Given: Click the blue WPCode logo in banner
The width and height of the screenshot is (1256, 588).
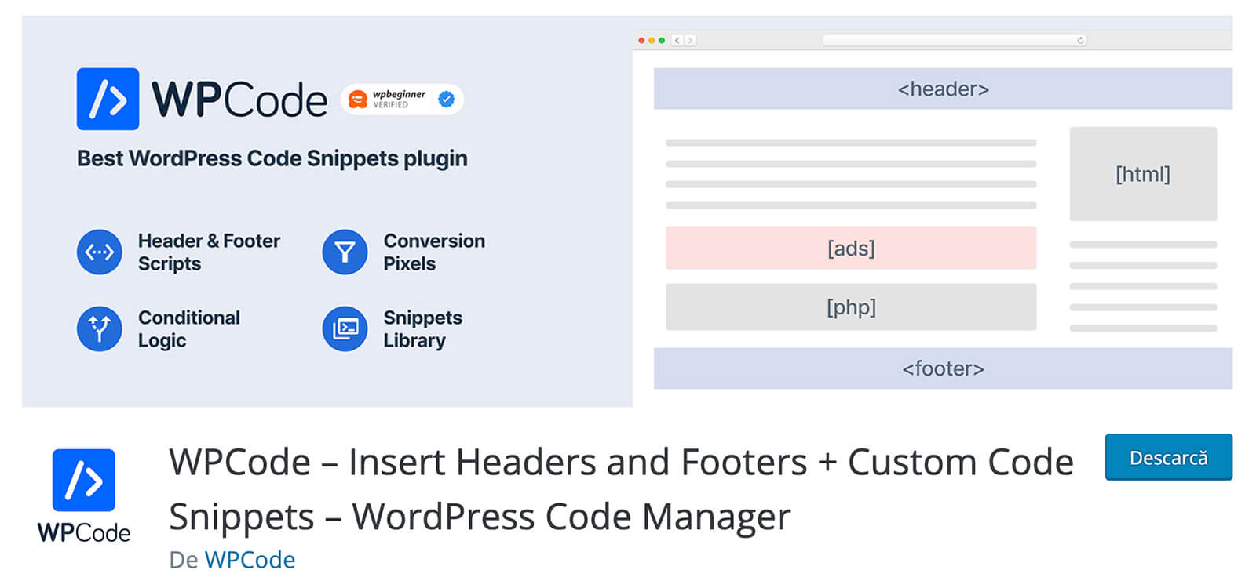Looking at the screenshot, I should click(108, 99).
